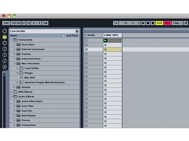Open the Plug-In Device Browser icon

5,43
